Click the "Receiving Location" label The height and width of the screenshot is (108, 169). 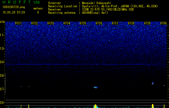point(63,6)
